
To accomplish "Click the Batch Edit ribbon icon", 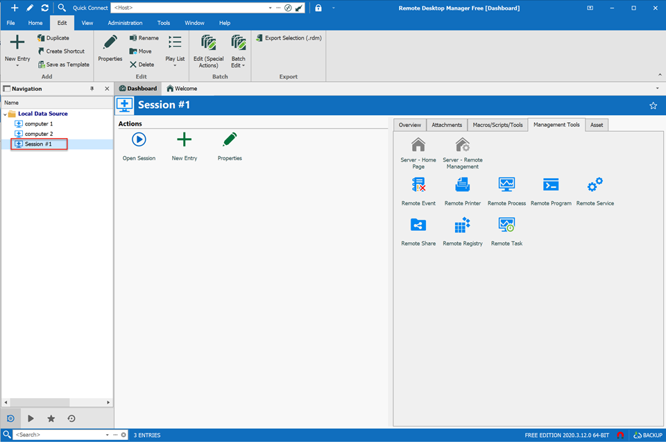I will (x=238, y=43).
